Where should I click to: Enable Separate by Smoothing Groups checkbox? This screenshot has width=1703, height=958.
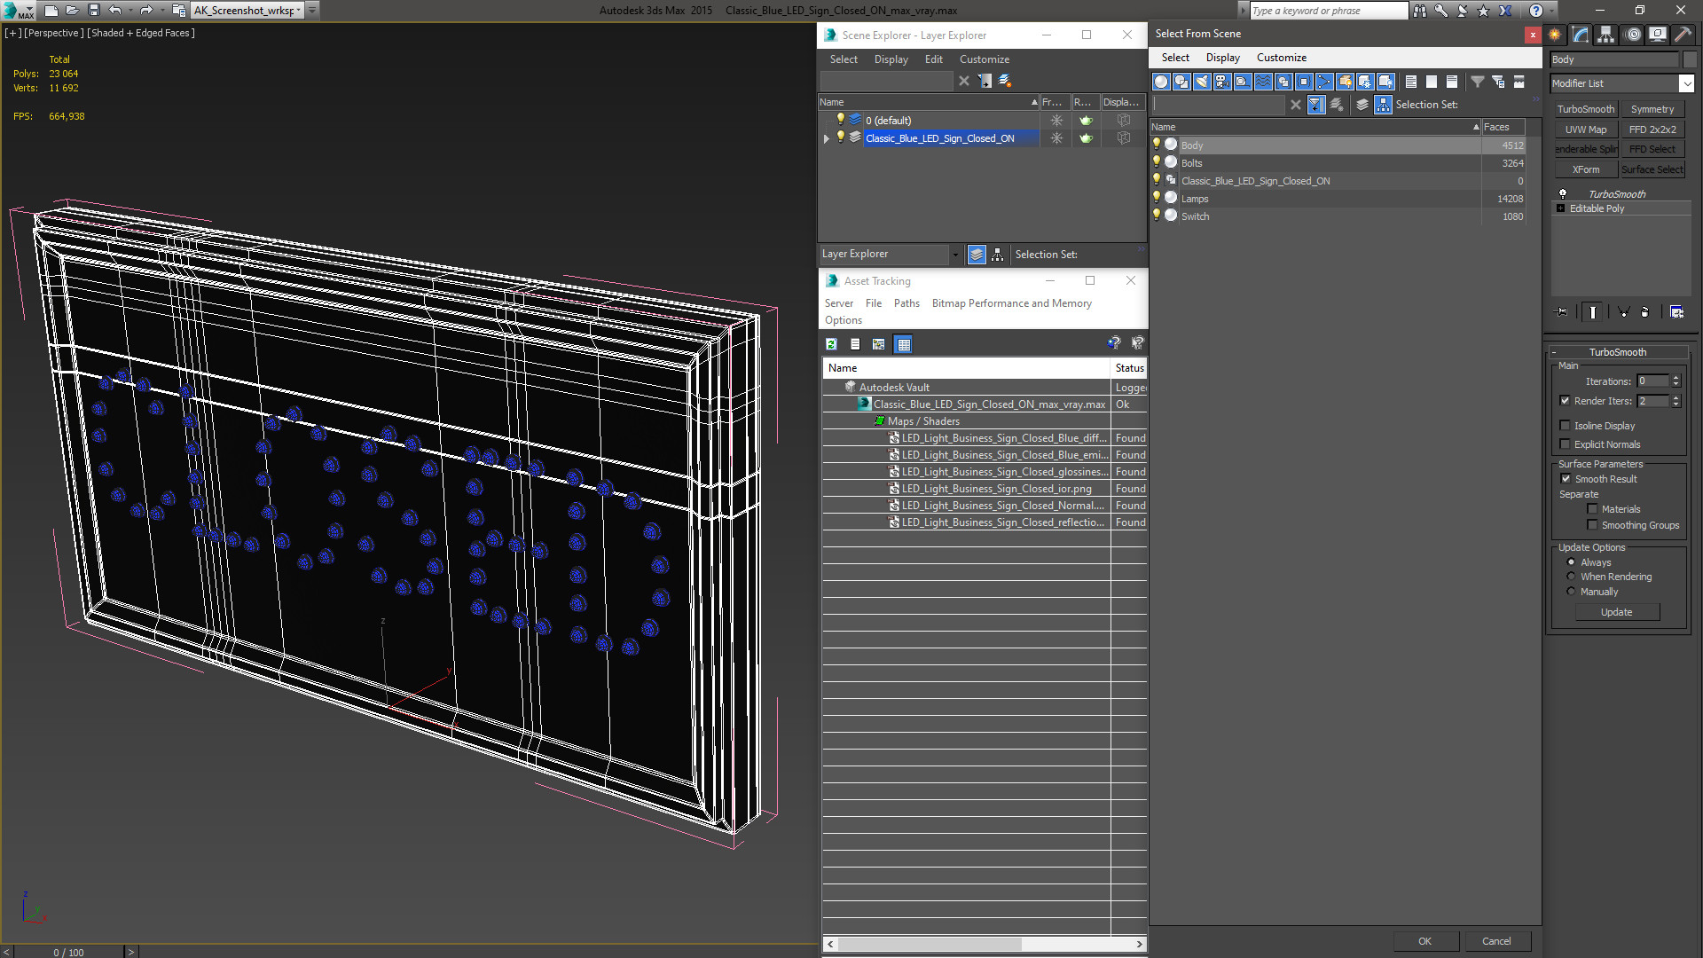point(1592,525)
